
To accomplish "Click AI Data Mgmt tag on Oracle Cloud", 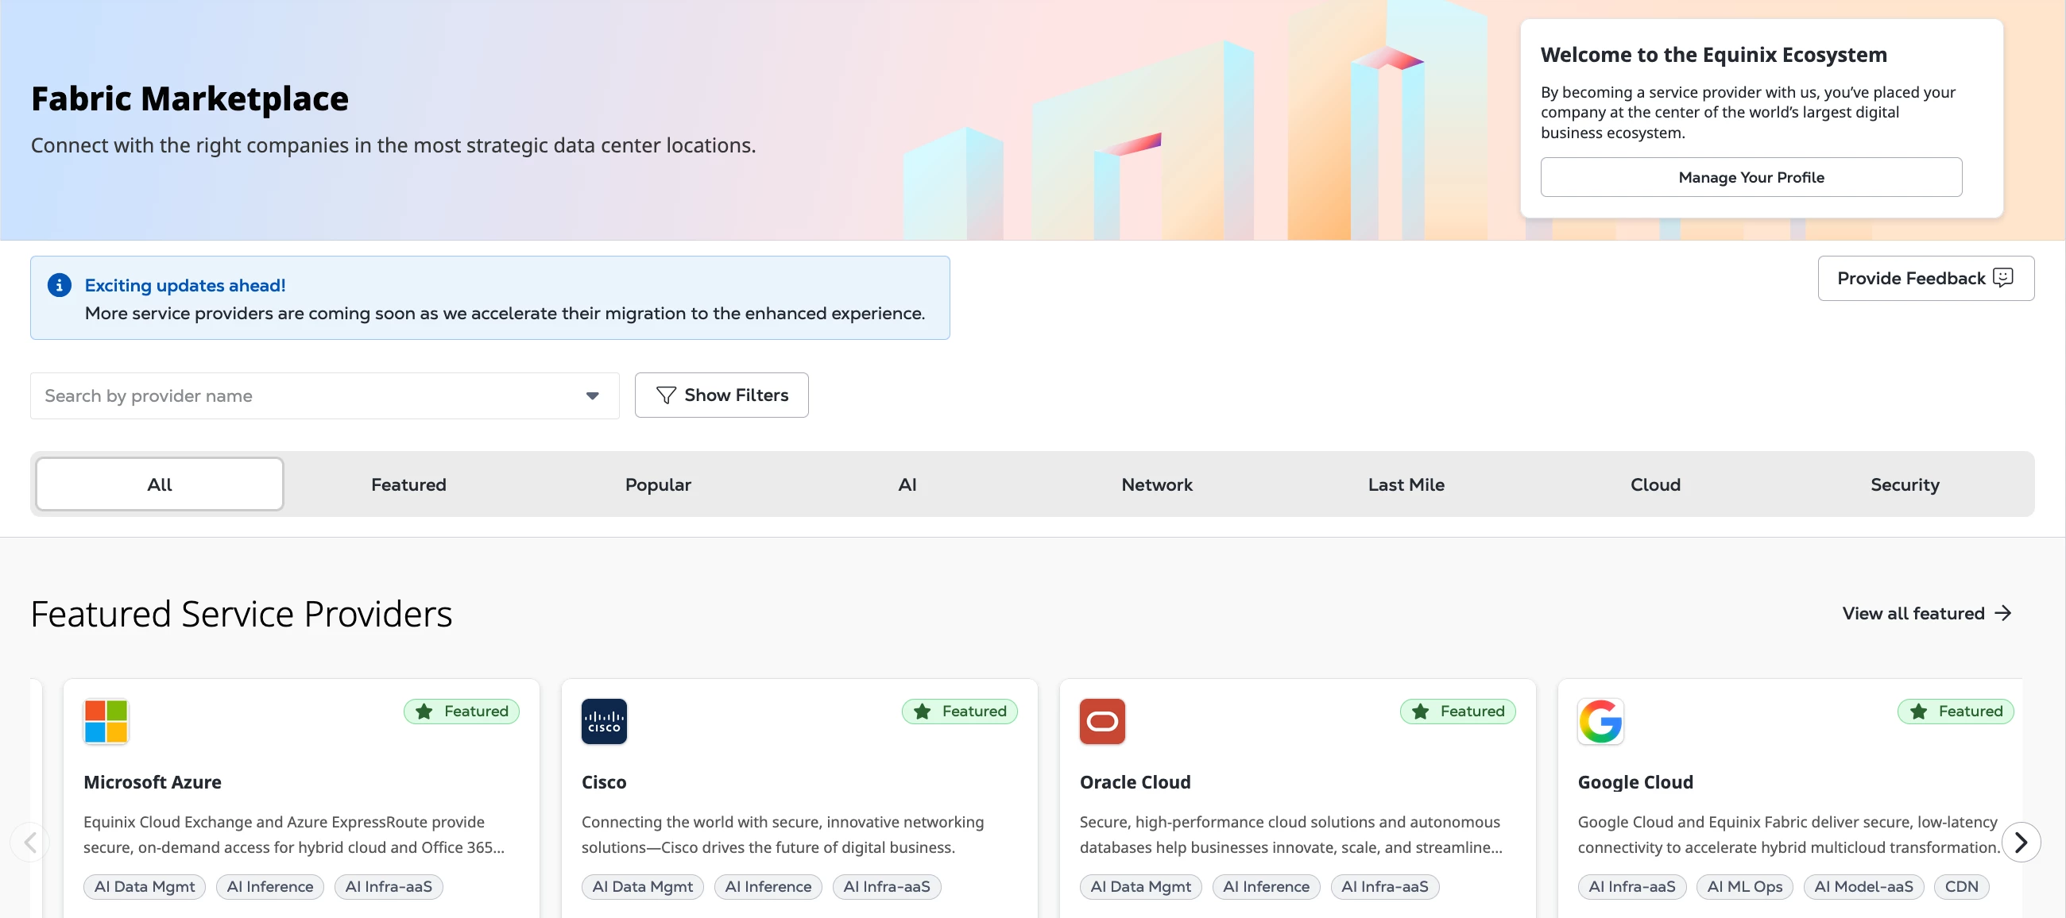I will (x=1140, y=887).
